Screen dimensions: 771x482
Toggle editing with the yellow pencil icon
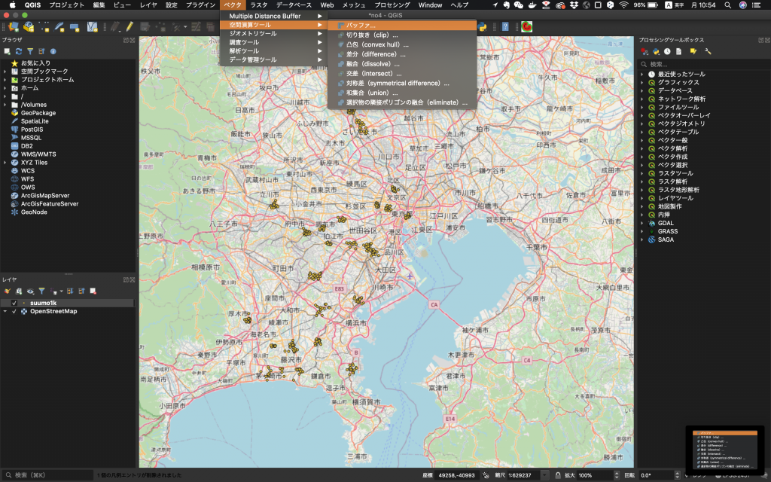pyautogui.click(x=130, y=26)
